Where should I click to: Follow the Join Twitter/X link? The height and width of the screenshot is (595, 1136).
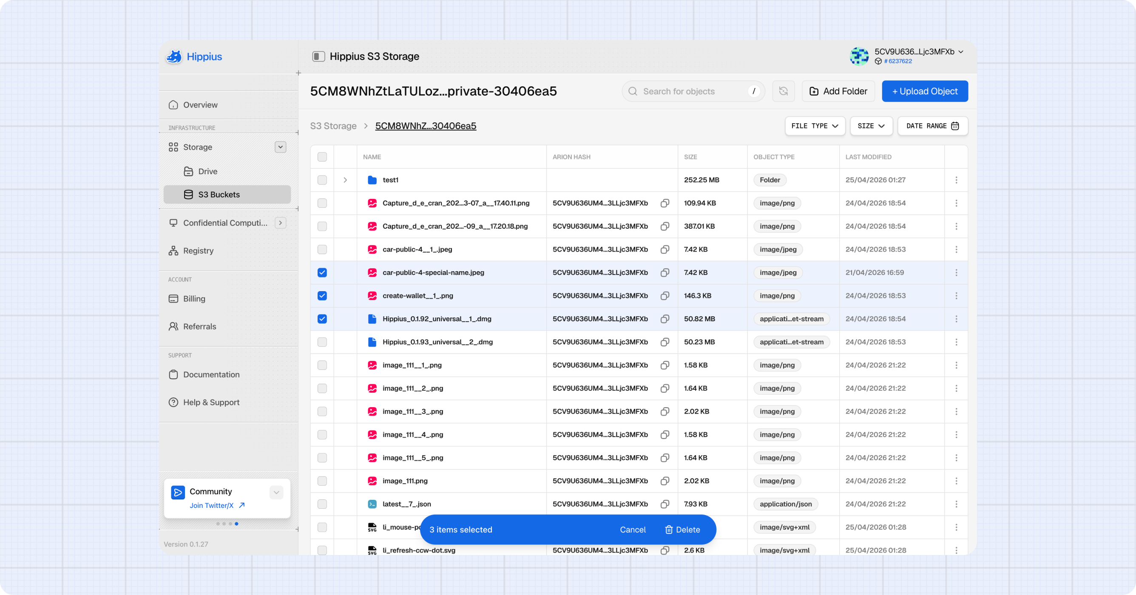[217, 505]
